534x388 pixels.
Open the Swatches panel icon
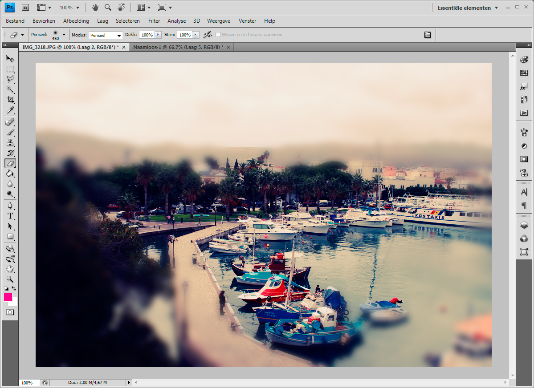(x=524, y=73)
